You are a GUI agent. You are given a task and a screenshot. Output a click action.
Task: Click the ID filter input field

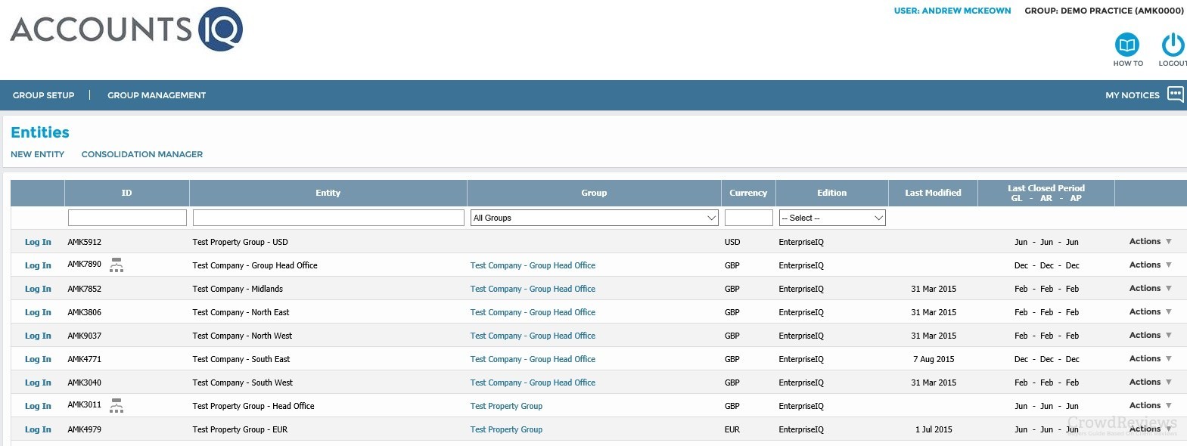(127, 218)
